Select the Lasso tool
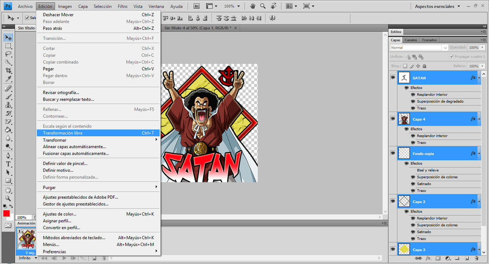Viewport: 489px width, 264px height. coord(8,54)
